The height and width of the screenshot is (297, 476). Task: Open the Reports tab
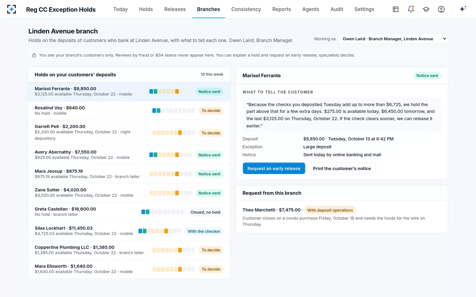(x=282, y=9)
